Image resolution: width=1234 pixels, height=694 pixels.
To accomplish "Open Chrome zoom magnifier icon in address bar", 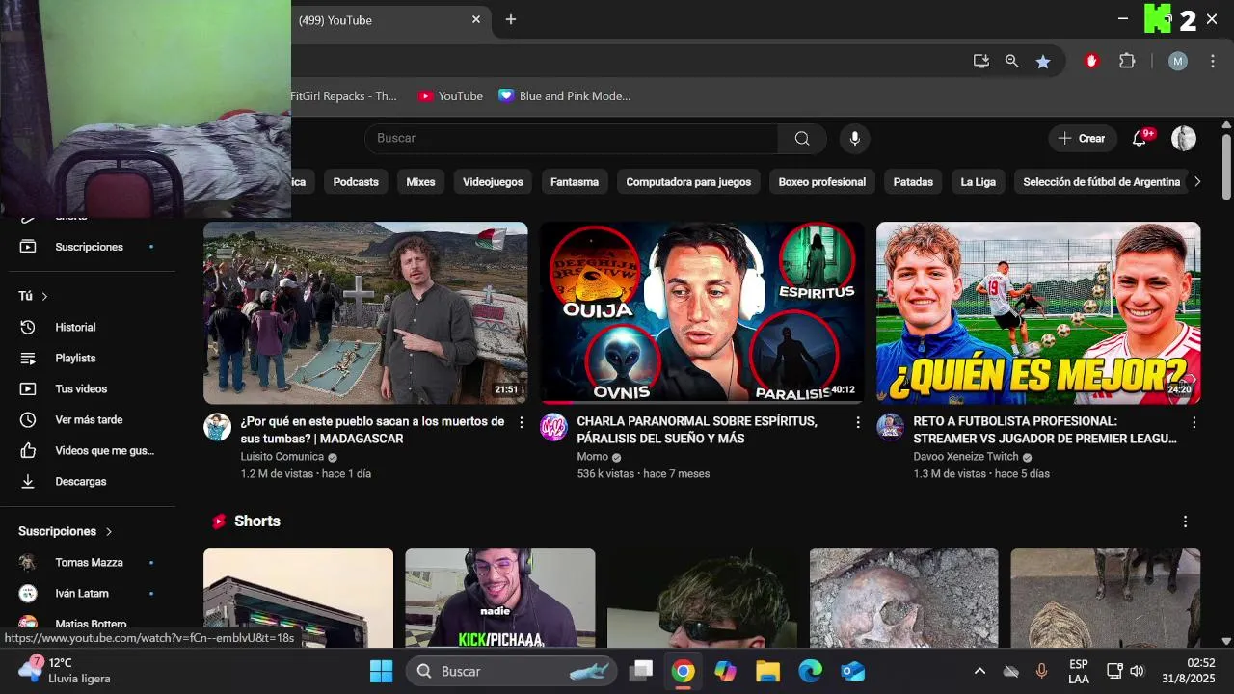I will point(1011,61).
